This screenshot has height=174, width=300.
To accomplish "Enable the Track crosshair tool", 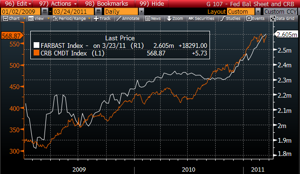I will (102, 18).
